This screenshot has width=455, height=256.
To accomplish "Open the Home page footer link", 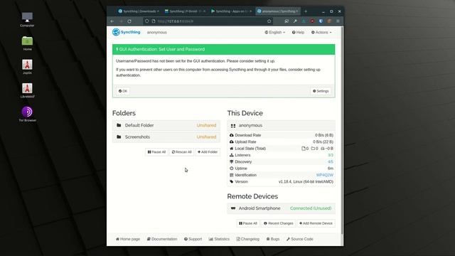I will [128, 239].
